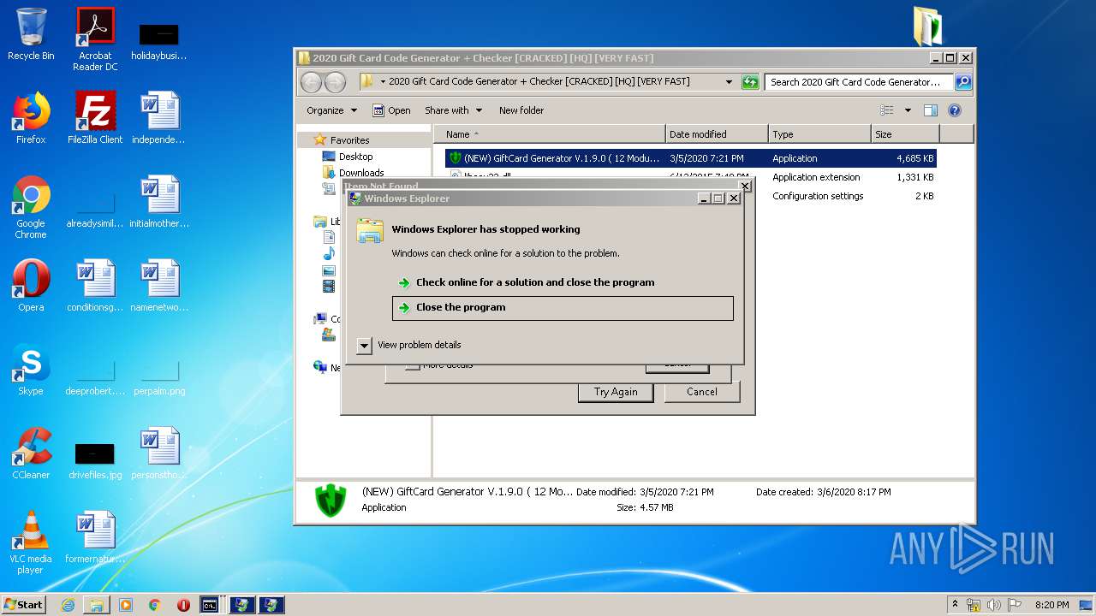Open the Windows Explorer taskbar button

(97, 605)
